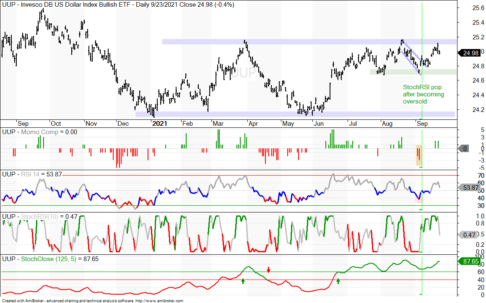
Task: Open the http://www.amibroker.com link in the footer
Action: (x=159, y=300)
